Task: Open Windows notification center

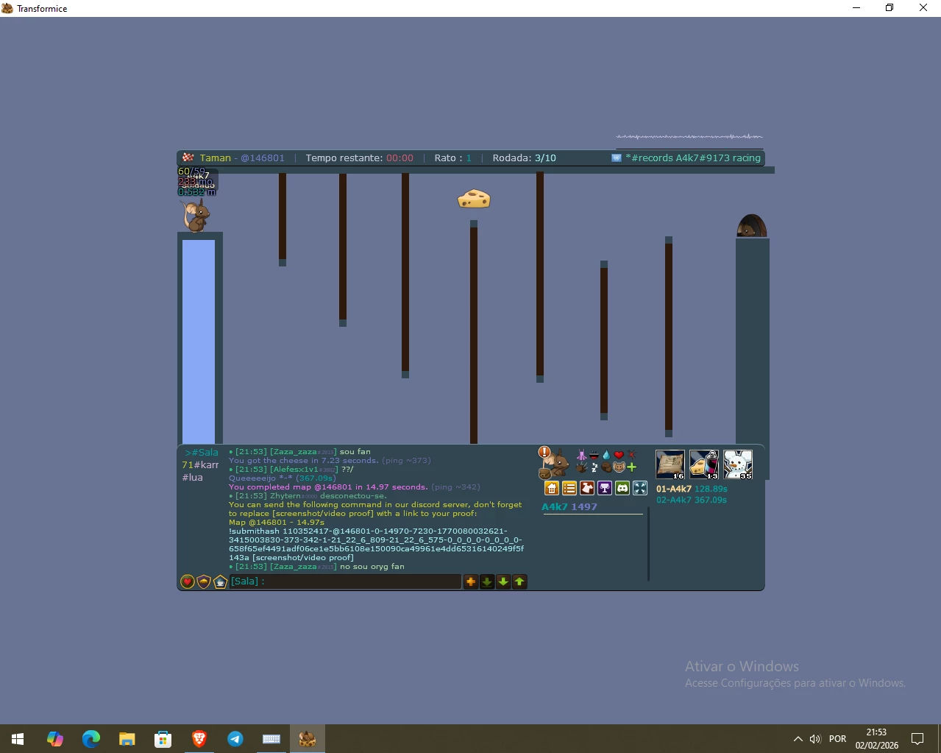Action: pos(917,739)
